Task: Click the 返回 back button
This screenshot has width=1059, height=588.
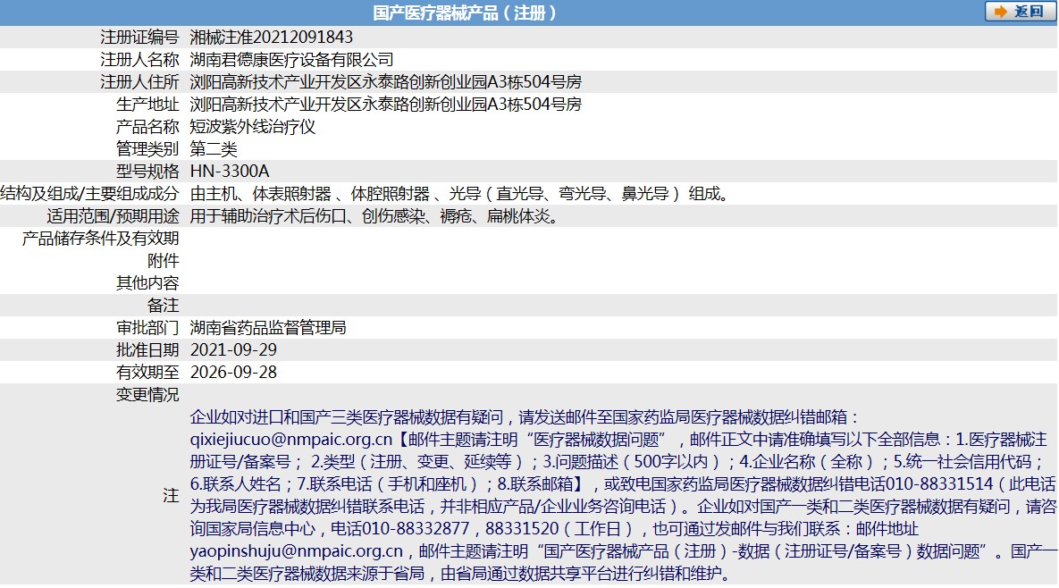Action: pos(1020,12)
